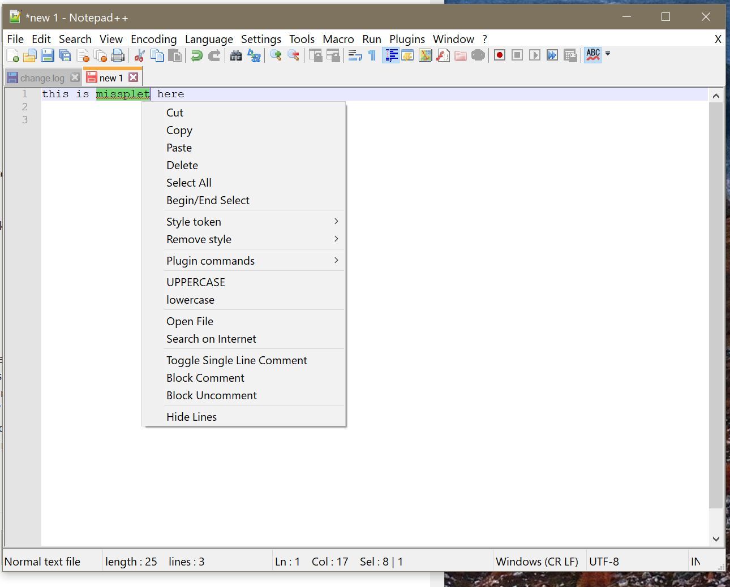Choose Toggle Single Line Comment
Viewport: 730px width, 587px height.
tap(243, 360)
